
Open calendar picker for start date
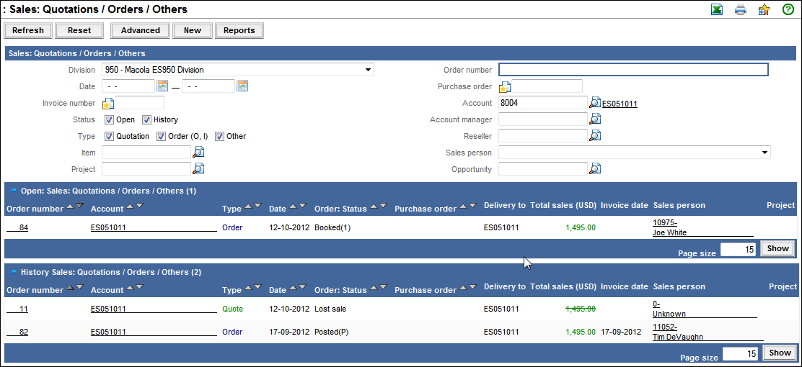(162, 86)
